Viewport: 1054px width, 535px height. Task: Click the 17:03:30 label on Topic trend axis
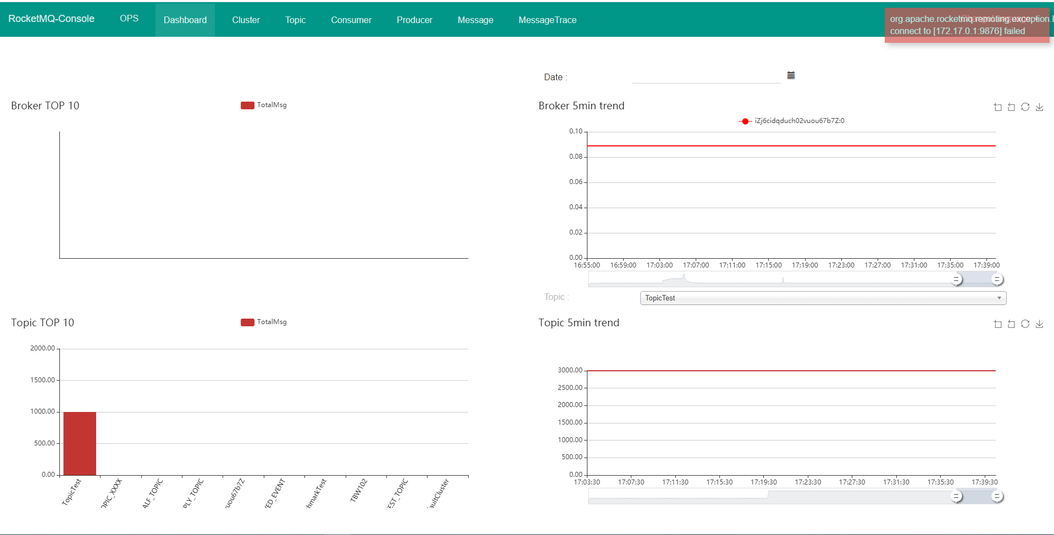pos(587,482)
